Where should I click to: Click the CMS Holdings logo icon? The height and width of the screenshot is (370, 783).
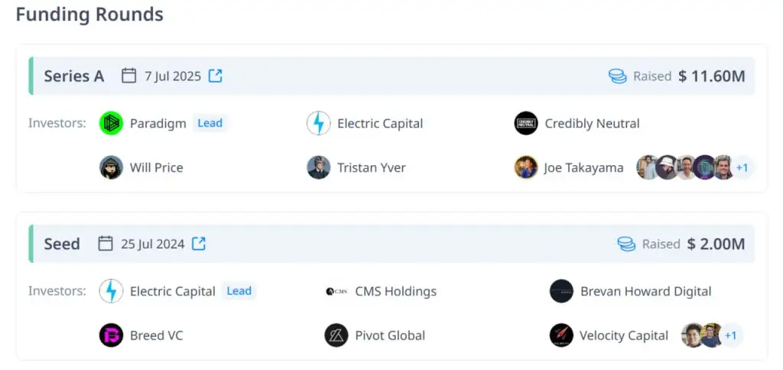click(336, 291)
